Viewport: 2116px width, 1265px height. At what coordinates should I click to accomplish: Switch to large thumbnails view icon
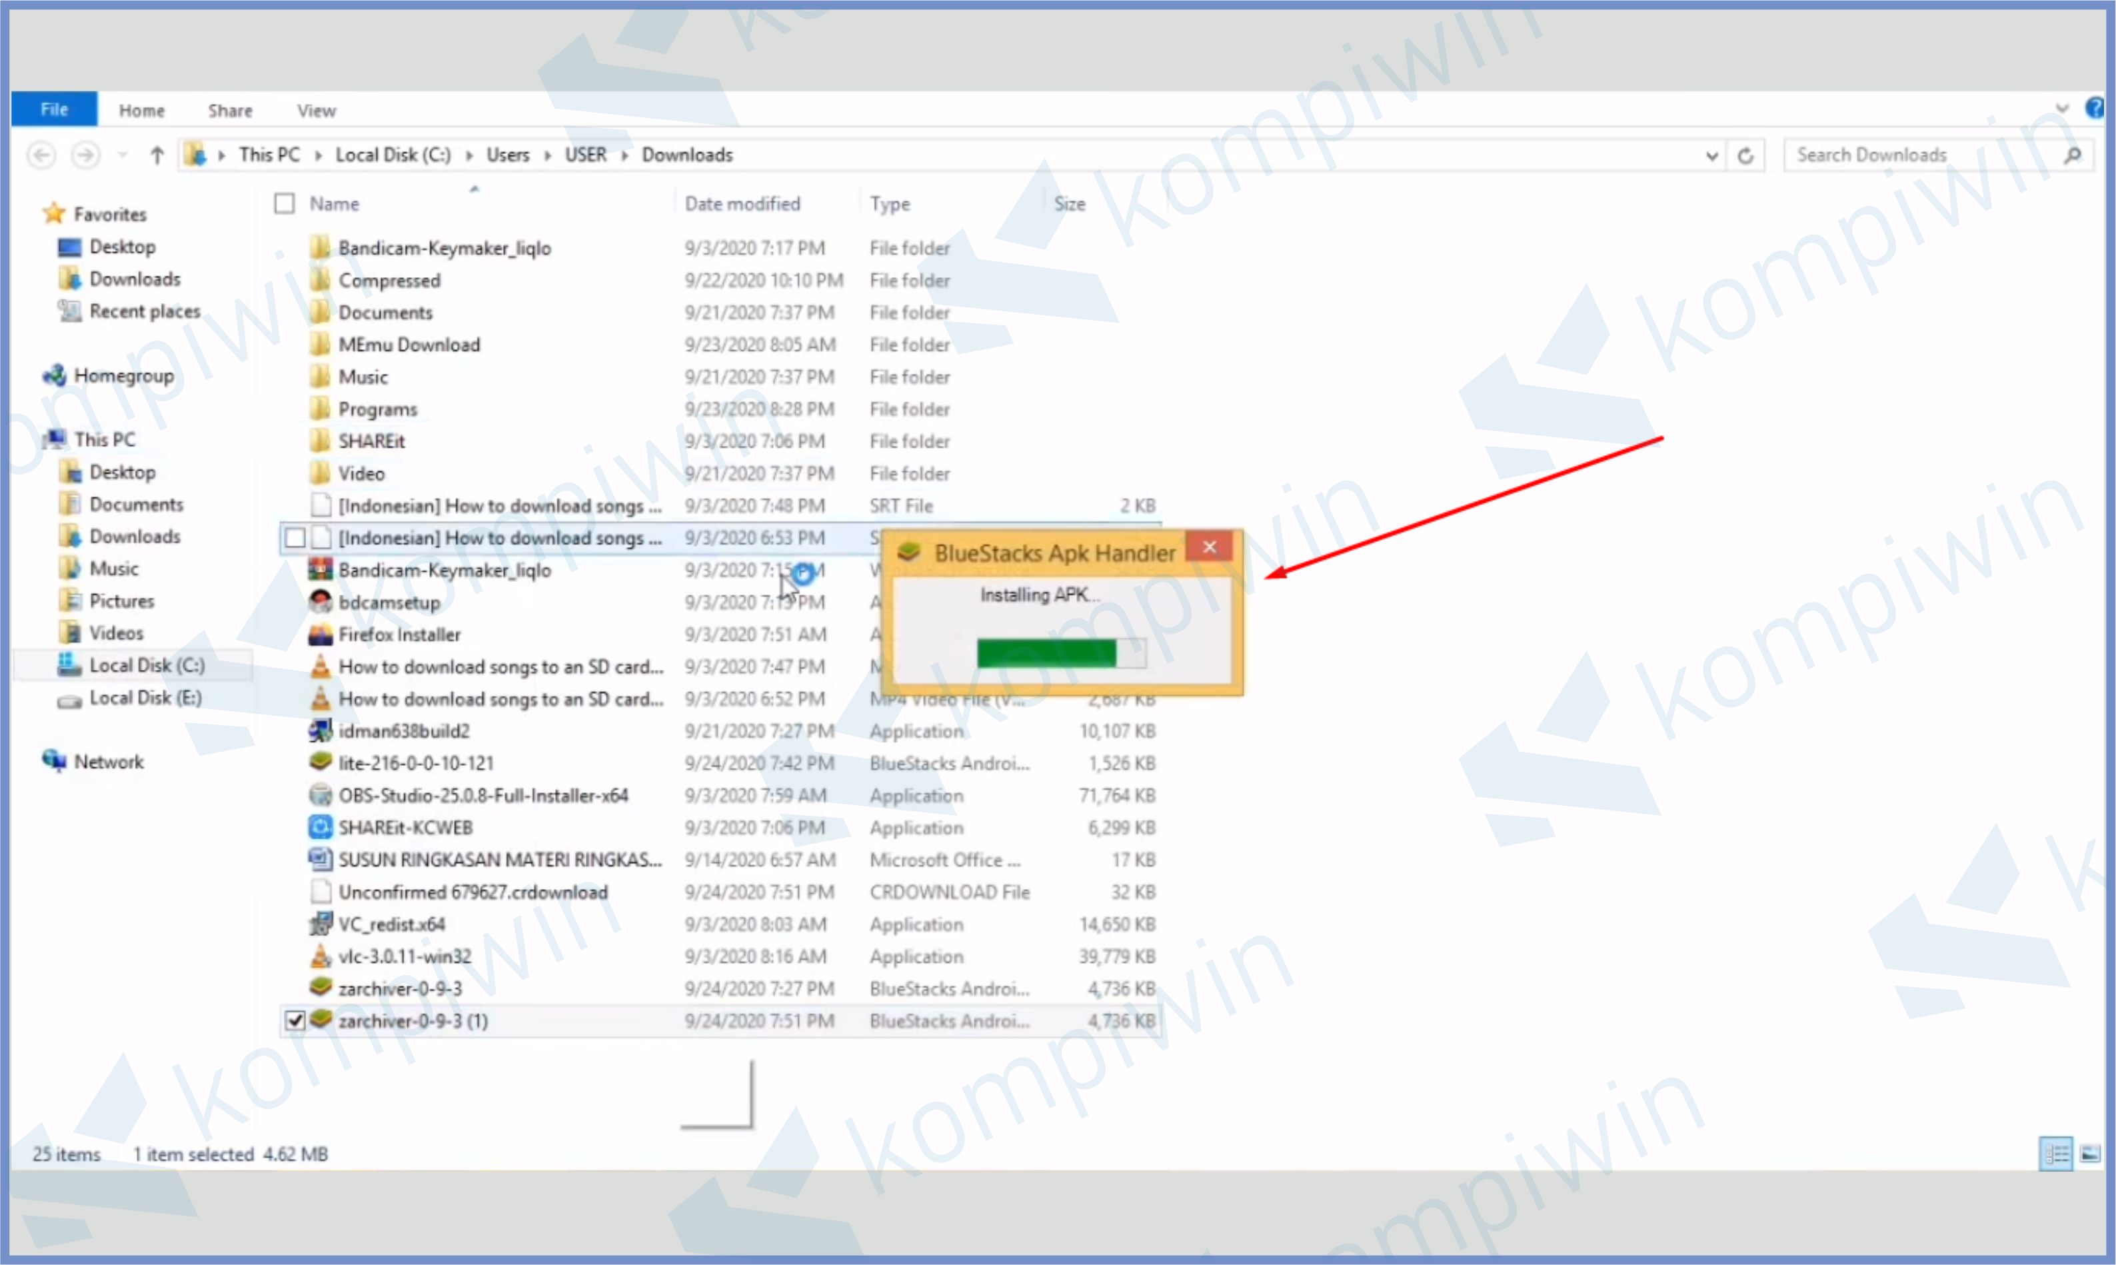tap(2089, 1154)
